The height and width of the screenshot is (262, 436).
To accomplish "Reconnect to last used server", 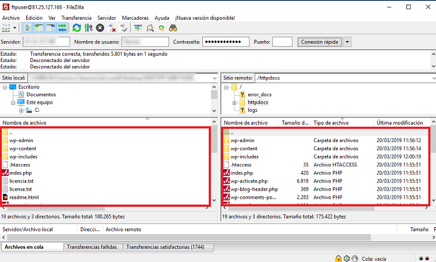I will [123, 28].
